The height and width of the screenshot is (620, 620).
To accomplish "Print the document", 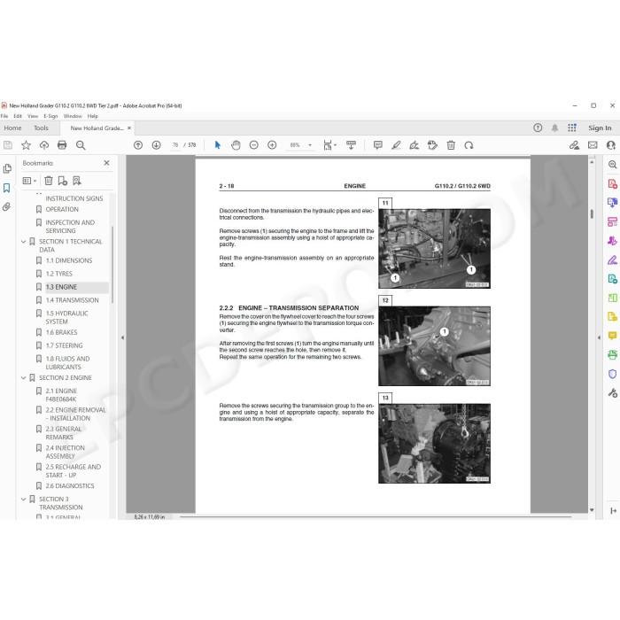I will coord(62,145).
